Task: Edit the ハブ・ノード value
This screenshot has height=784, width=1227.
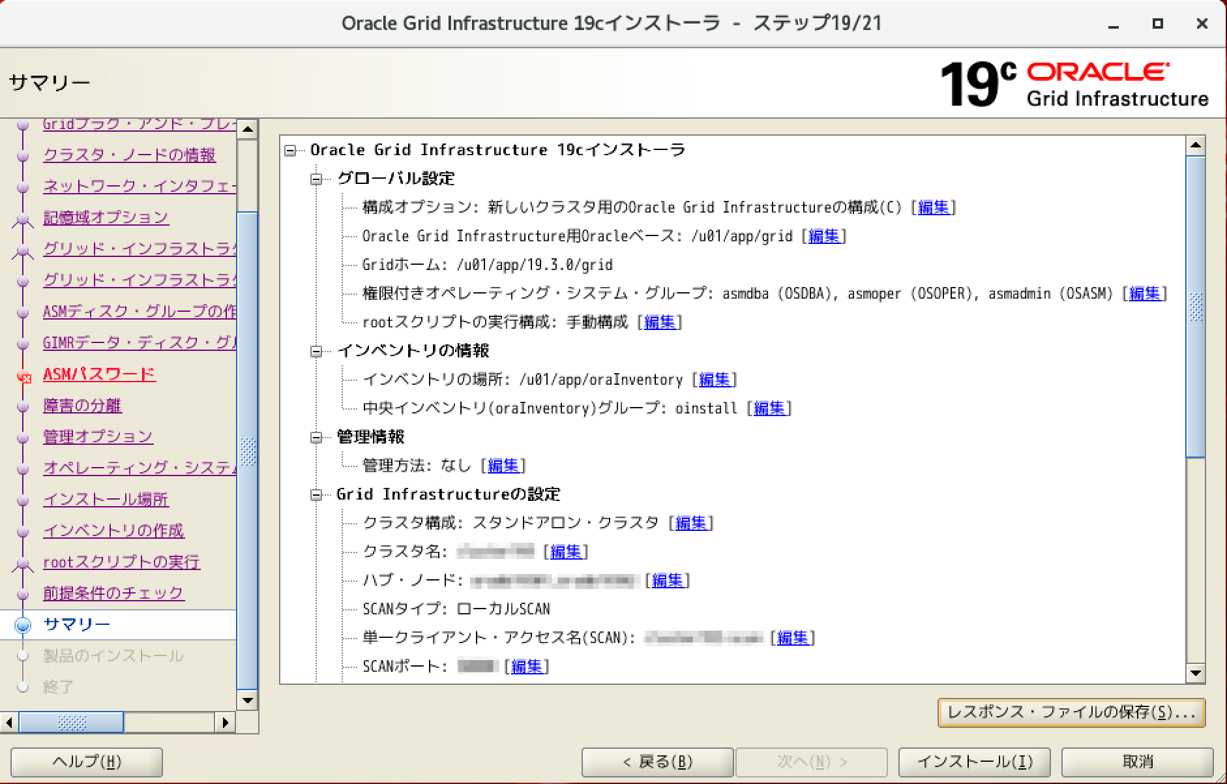Action: point(667,580)
